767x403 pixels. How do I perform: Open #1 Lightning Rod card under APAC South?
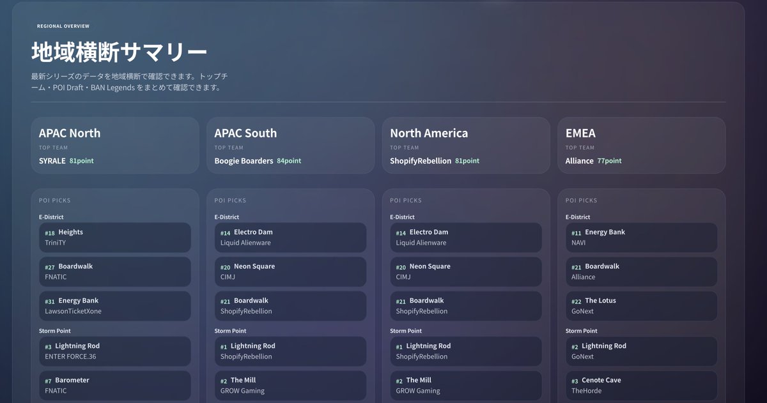point(291,351)
